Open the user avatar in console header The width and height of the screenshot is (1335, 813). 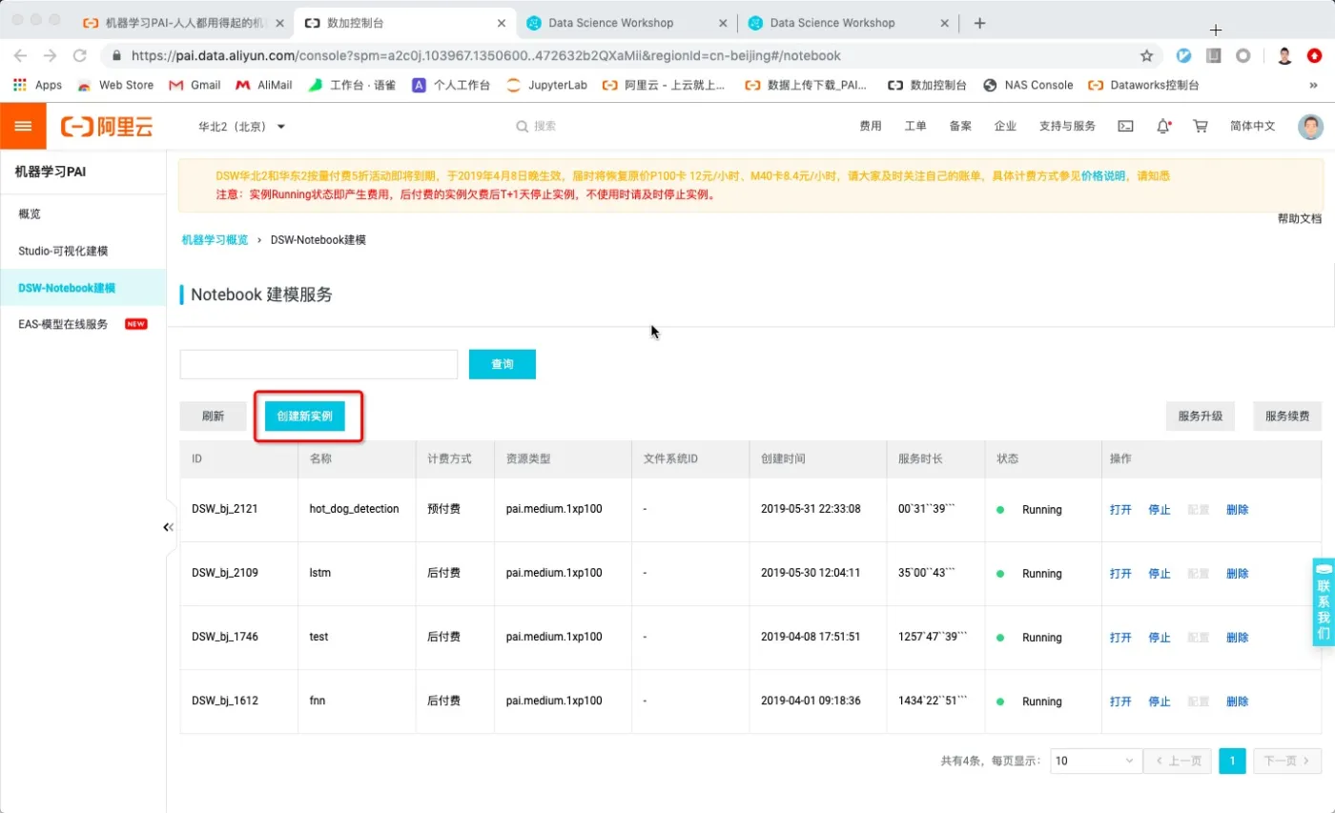pyautogui.click(x=1311, y=127)
